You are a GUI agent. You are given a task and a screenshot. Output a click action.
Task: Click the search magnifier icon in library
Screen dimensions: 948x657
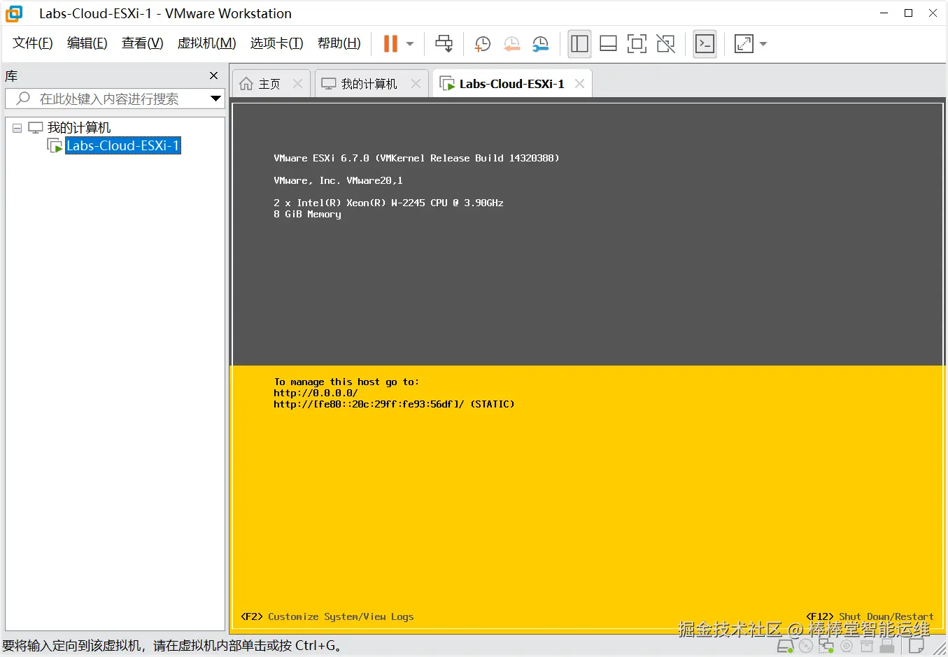(x=23, y=99)
